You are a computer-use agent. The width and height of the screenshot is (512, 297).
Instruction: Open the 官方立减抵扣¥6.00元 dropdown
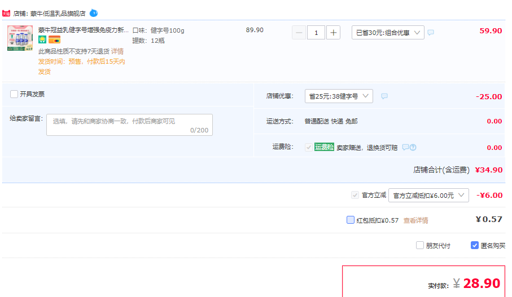click(428, 196)
